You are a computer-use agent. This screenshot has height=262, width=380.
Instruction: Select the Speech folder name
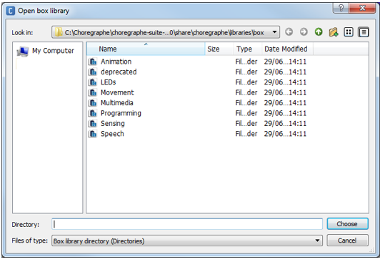pos(112,134)
